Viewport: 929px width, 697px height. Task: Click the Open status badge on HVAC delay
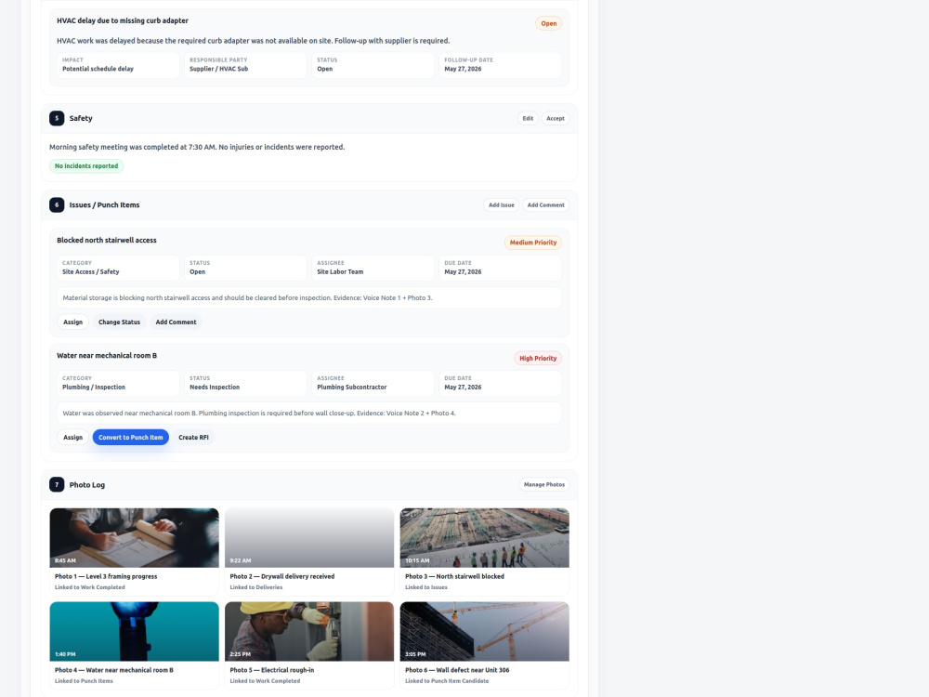pos(549,24)
